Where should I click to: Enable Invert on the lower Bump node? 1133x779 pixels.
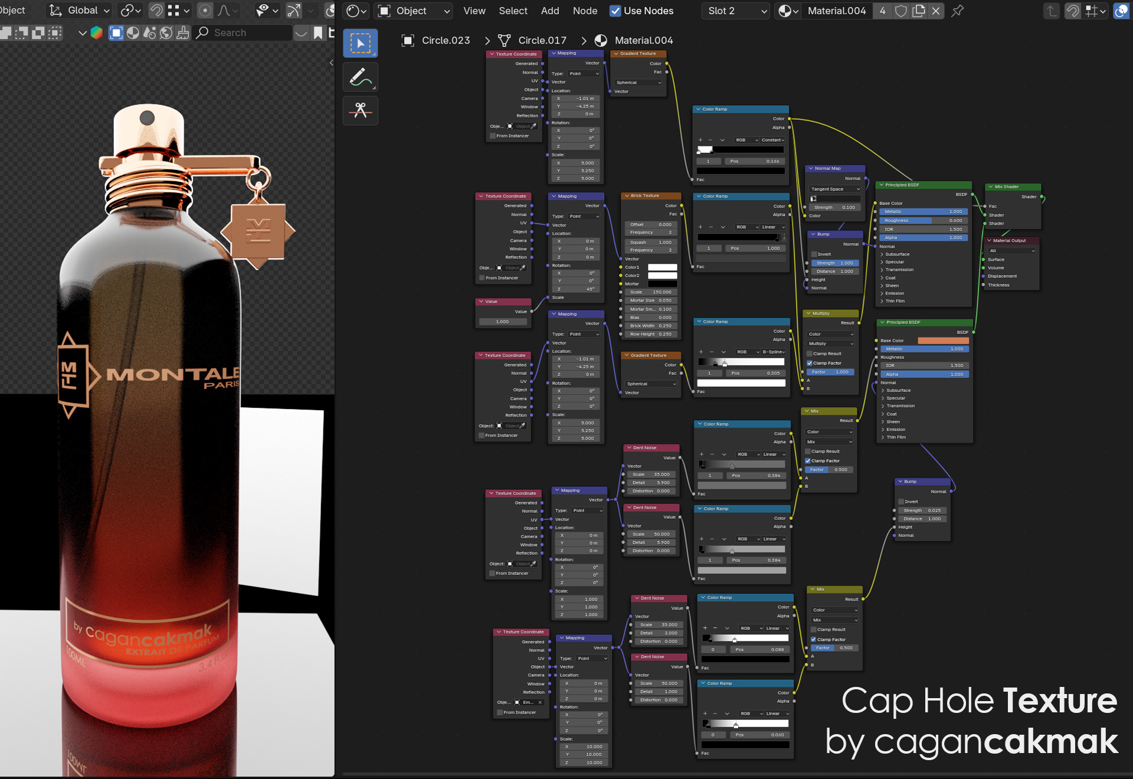(901, 502)
